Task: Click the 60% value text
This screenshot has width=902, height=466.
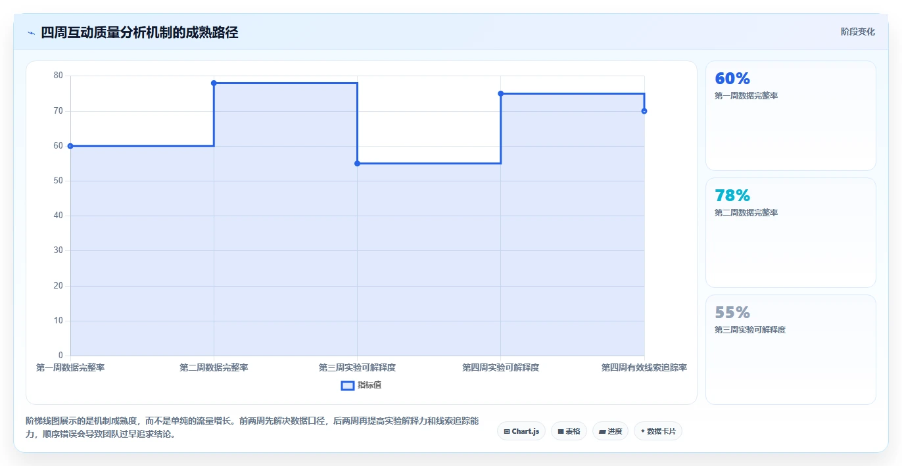Action: coord(732,78)
